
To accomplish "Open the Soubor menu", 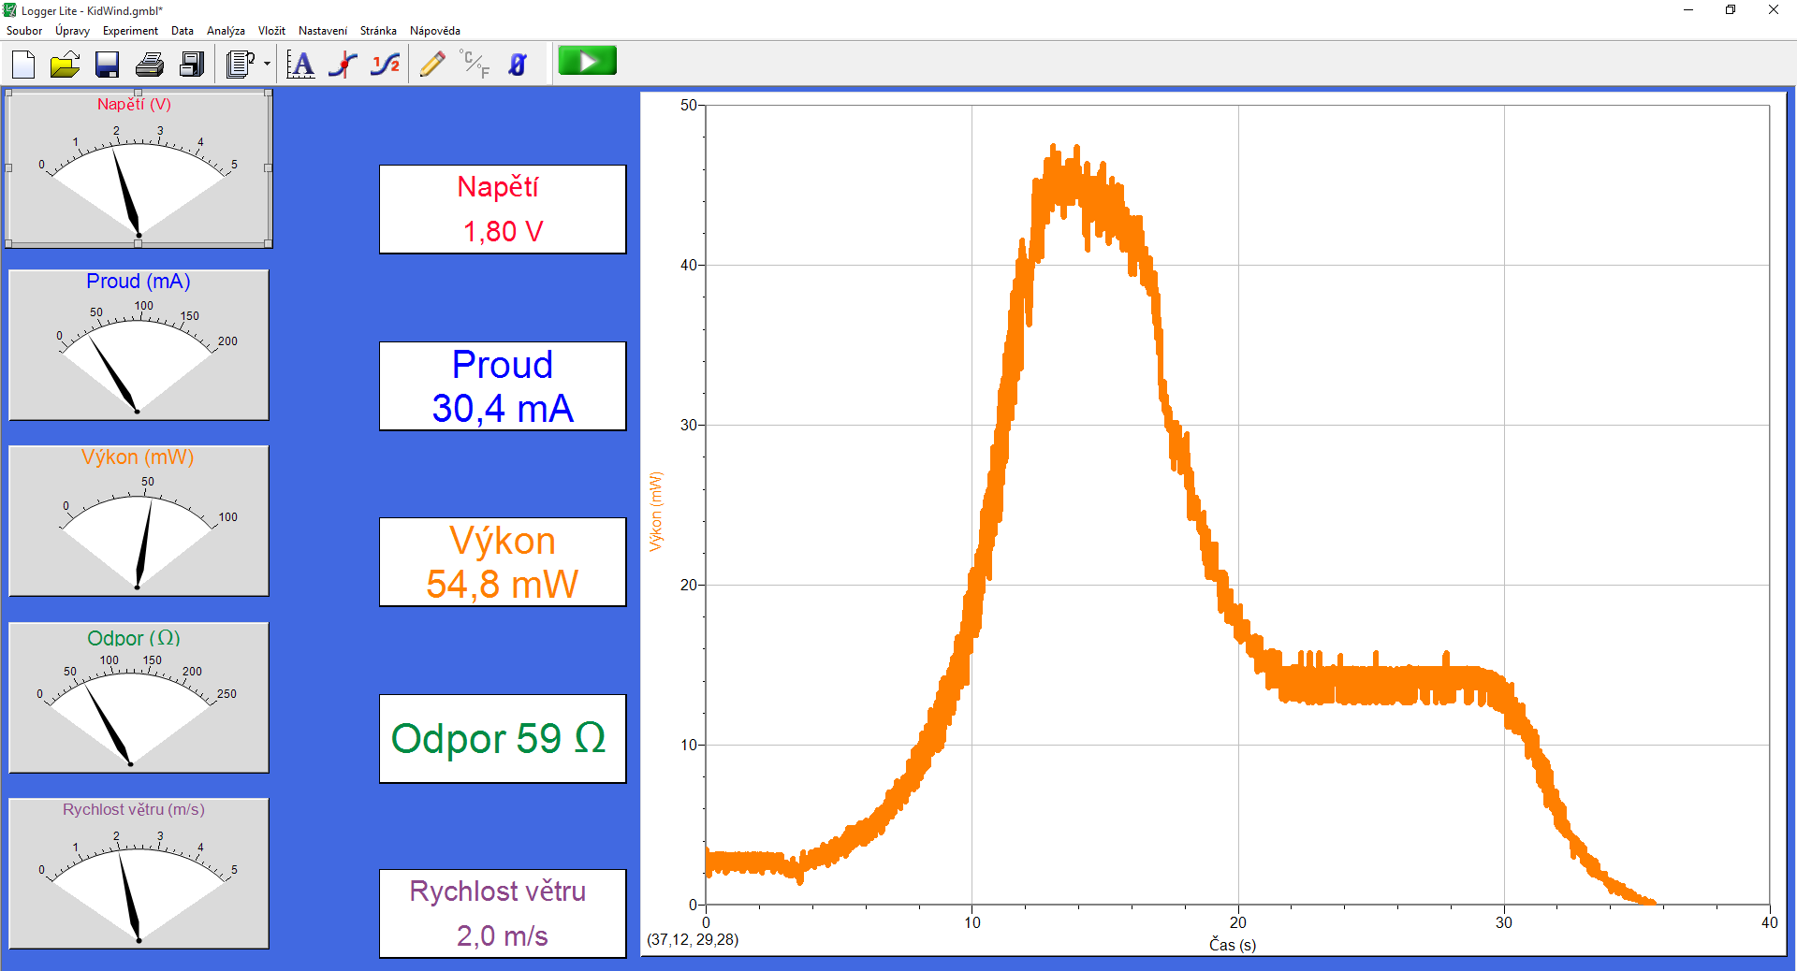I will coord(24,31).
